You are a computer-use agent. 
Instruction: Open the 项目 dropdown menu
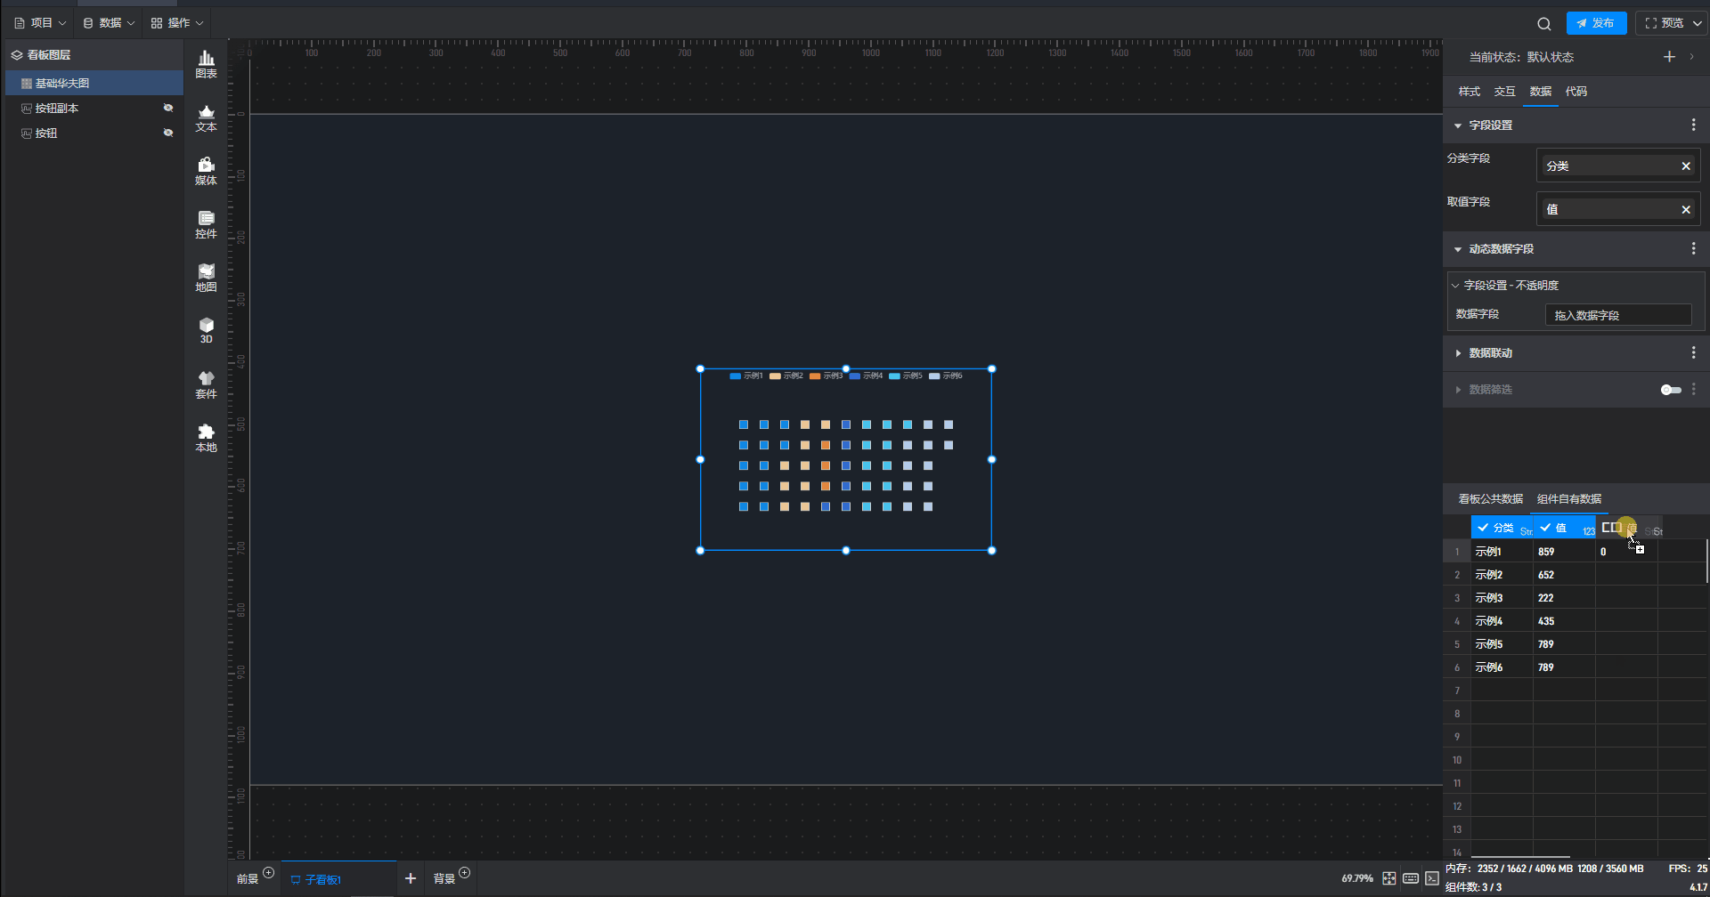pos(41,23)
